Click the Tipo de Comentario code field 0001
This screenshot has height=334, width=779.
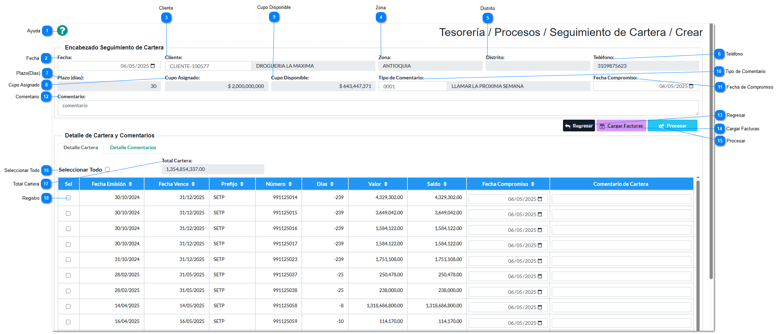(x=412, y=86)
